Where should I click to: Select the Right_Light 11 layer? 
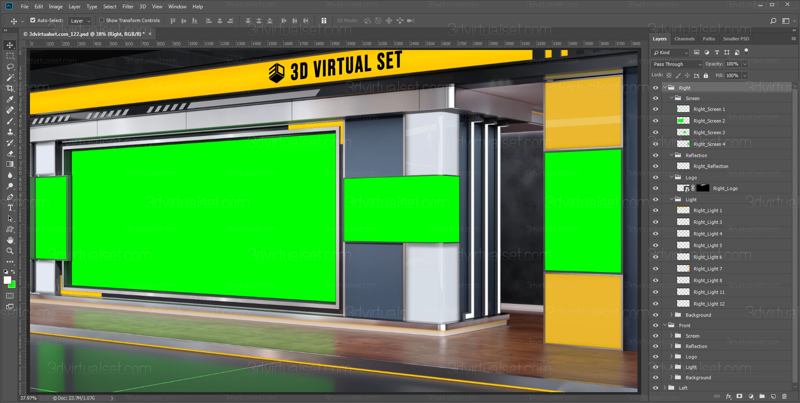pos(721,292)
